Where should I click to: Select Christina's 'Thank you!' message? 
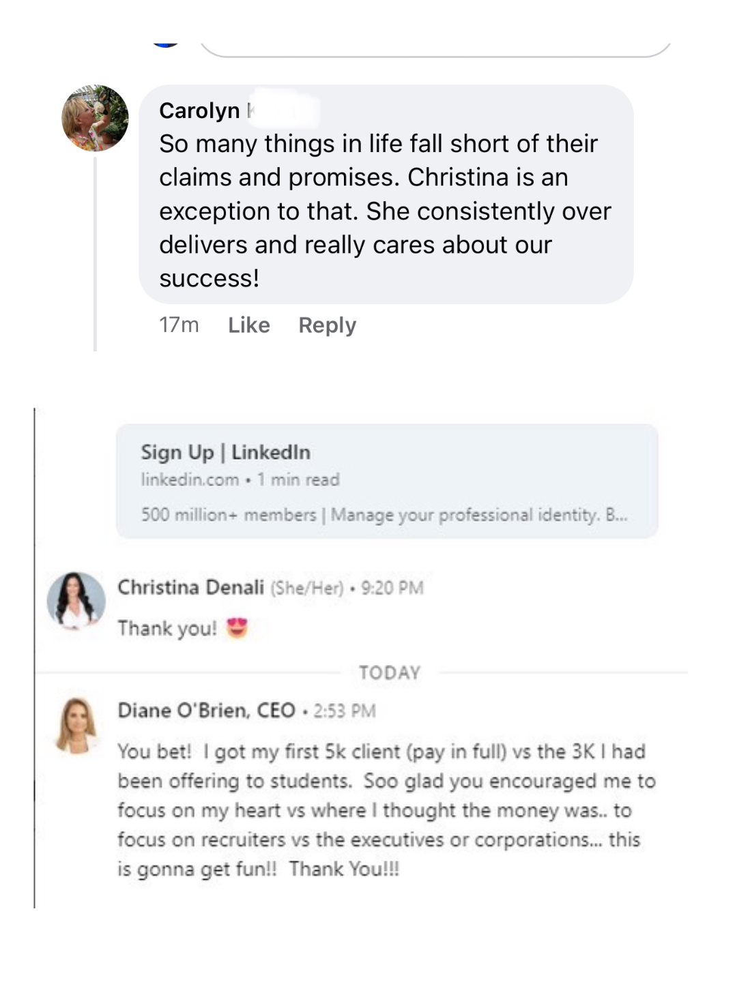pos(167,628)
